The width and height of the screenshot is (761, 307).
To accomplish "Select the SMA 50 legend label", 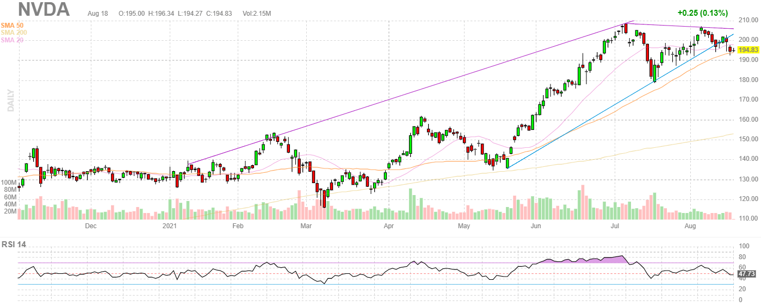I will coord(12,26).
